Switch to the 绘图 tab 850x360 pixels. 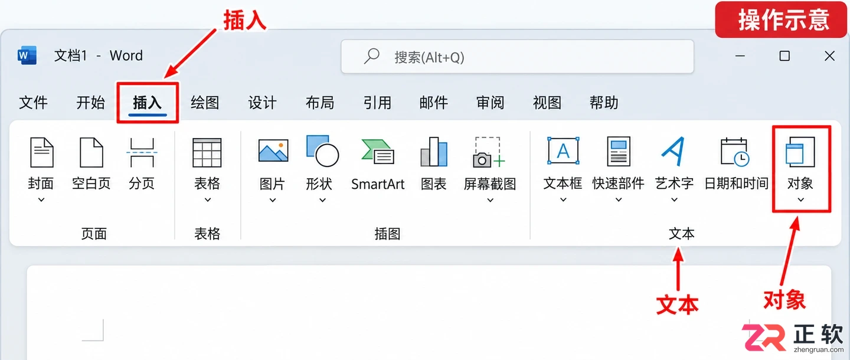click(205, 103)
